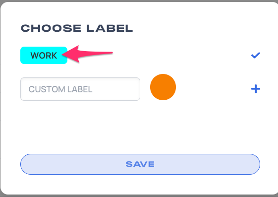
Task: Confirm labels with the wide SAVE pill button
Action: [x=140, y=164]
